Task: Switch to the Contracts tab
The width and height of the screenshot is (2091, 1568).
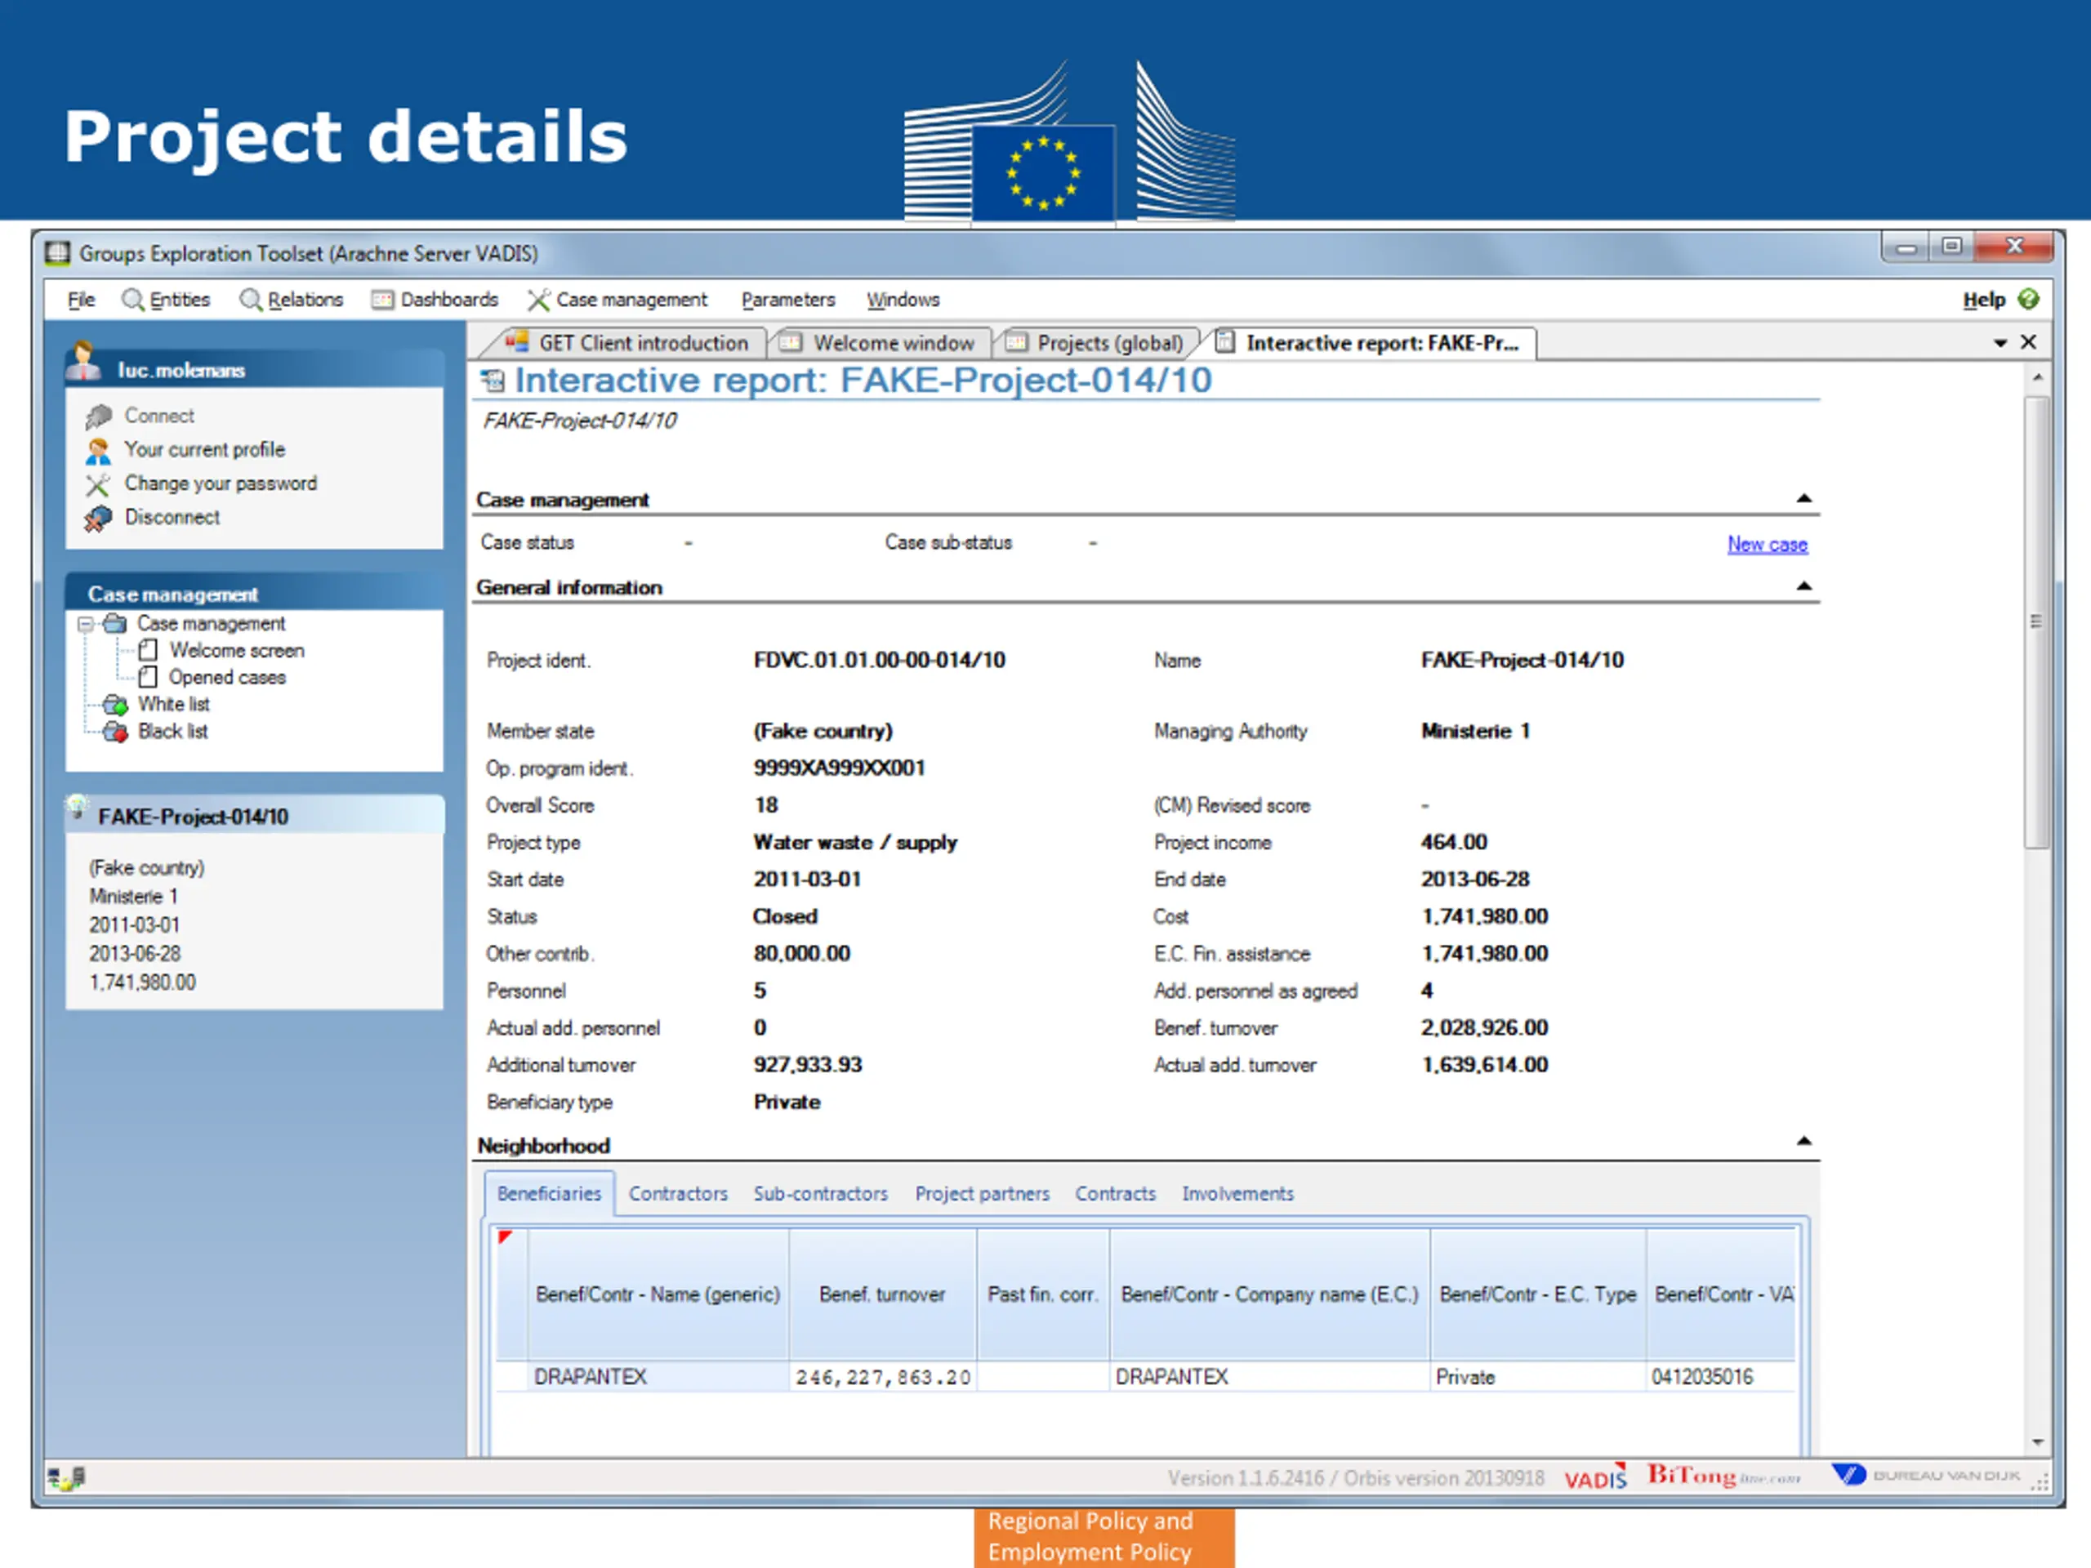Action: point(1116,1194)
